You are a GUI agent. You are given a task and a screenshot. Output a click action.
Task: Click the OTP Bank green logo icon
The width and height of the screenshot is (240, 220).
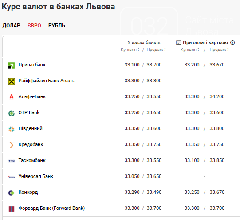pos(12,113)
